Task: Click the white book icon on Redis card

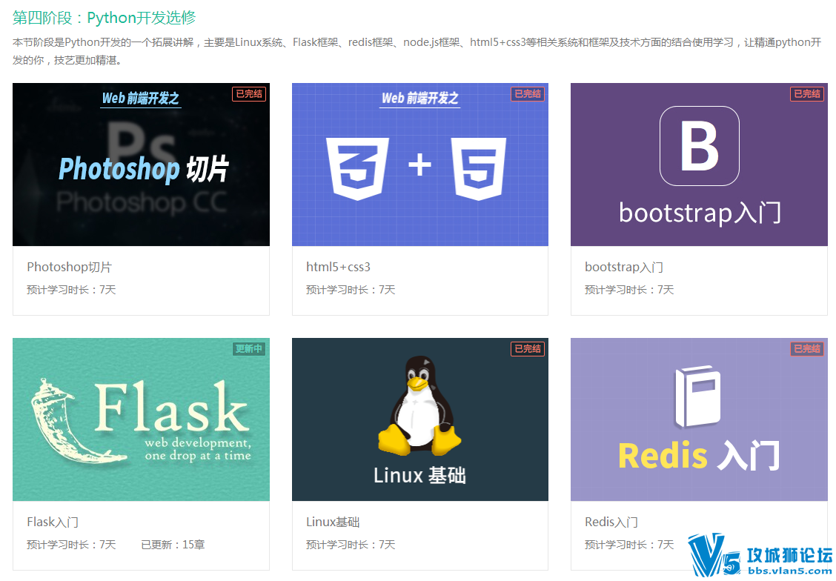Action: [697, 397]
